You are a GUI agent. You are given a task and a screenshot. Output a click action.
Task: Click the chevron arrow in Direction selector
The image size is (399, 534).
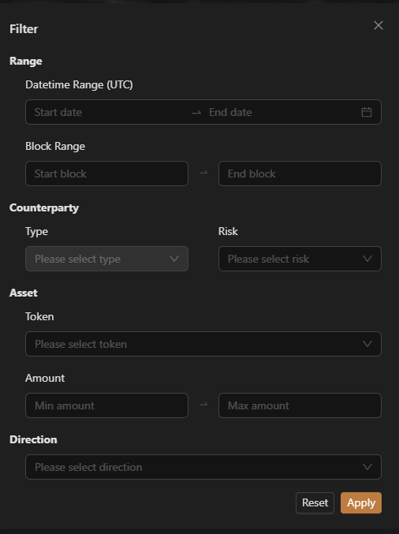pyautogui.click(x=367, y=467)
